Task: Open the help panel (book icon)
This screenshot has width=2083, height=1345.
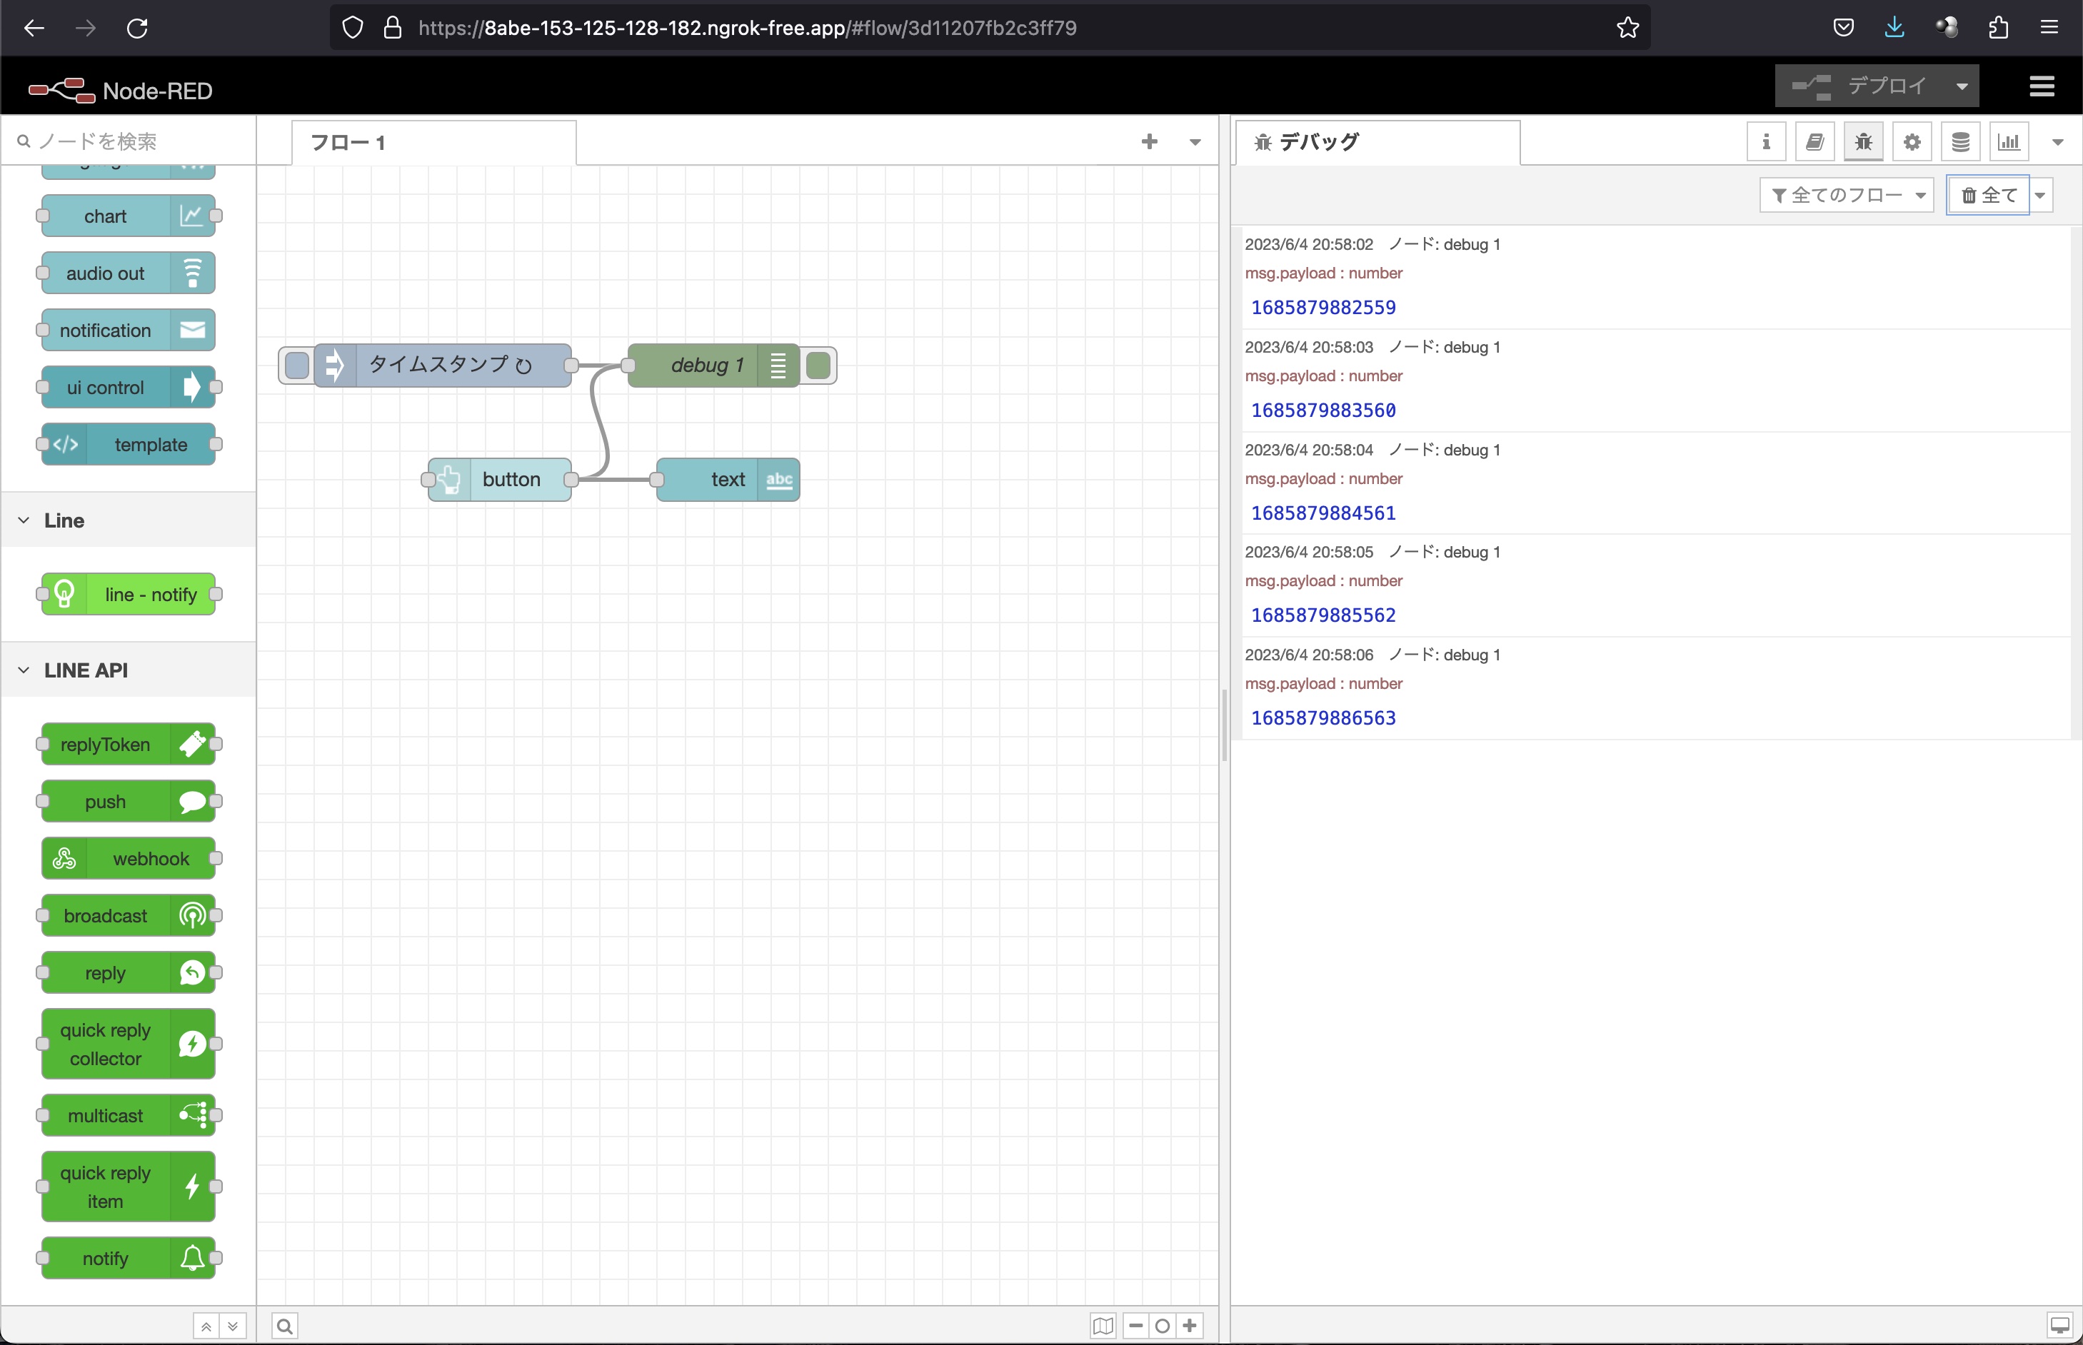Action: click(1814, 141)
